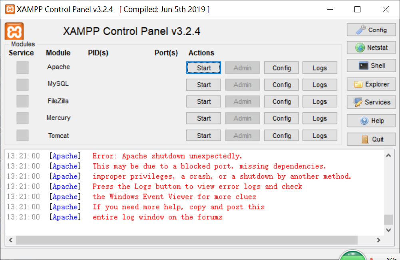Click the Apache module name label
The width and height of the screenshot is (400, 260).
58,67
